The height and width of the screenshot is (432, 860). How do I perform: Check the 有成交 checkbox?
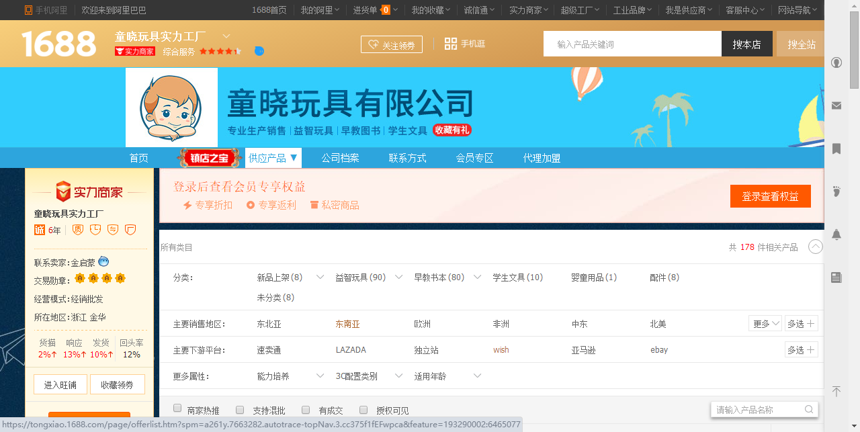click(306, 409)
